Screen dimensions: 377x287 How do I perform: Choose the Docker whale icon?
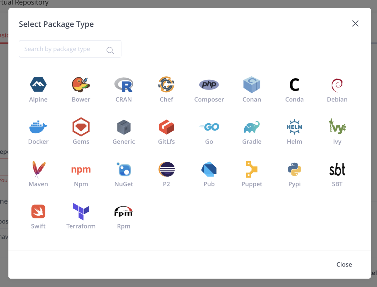(x=38, y=127)
